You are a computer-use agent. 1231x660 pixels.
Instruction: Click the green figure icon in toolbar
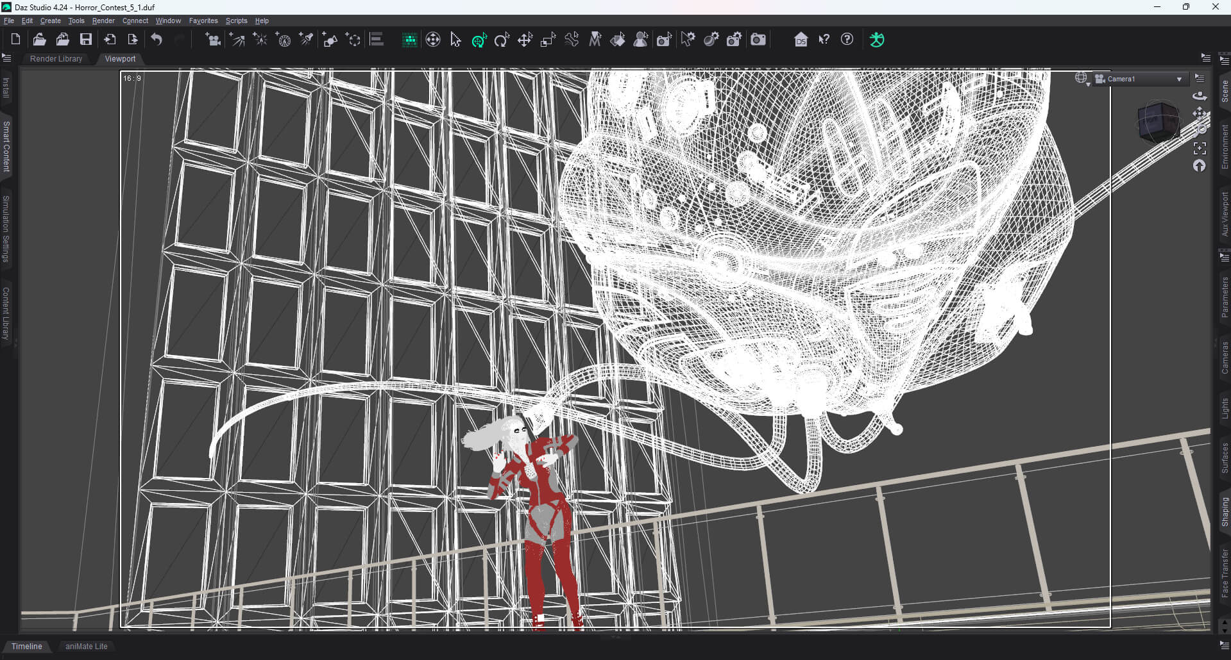(877, 40)
